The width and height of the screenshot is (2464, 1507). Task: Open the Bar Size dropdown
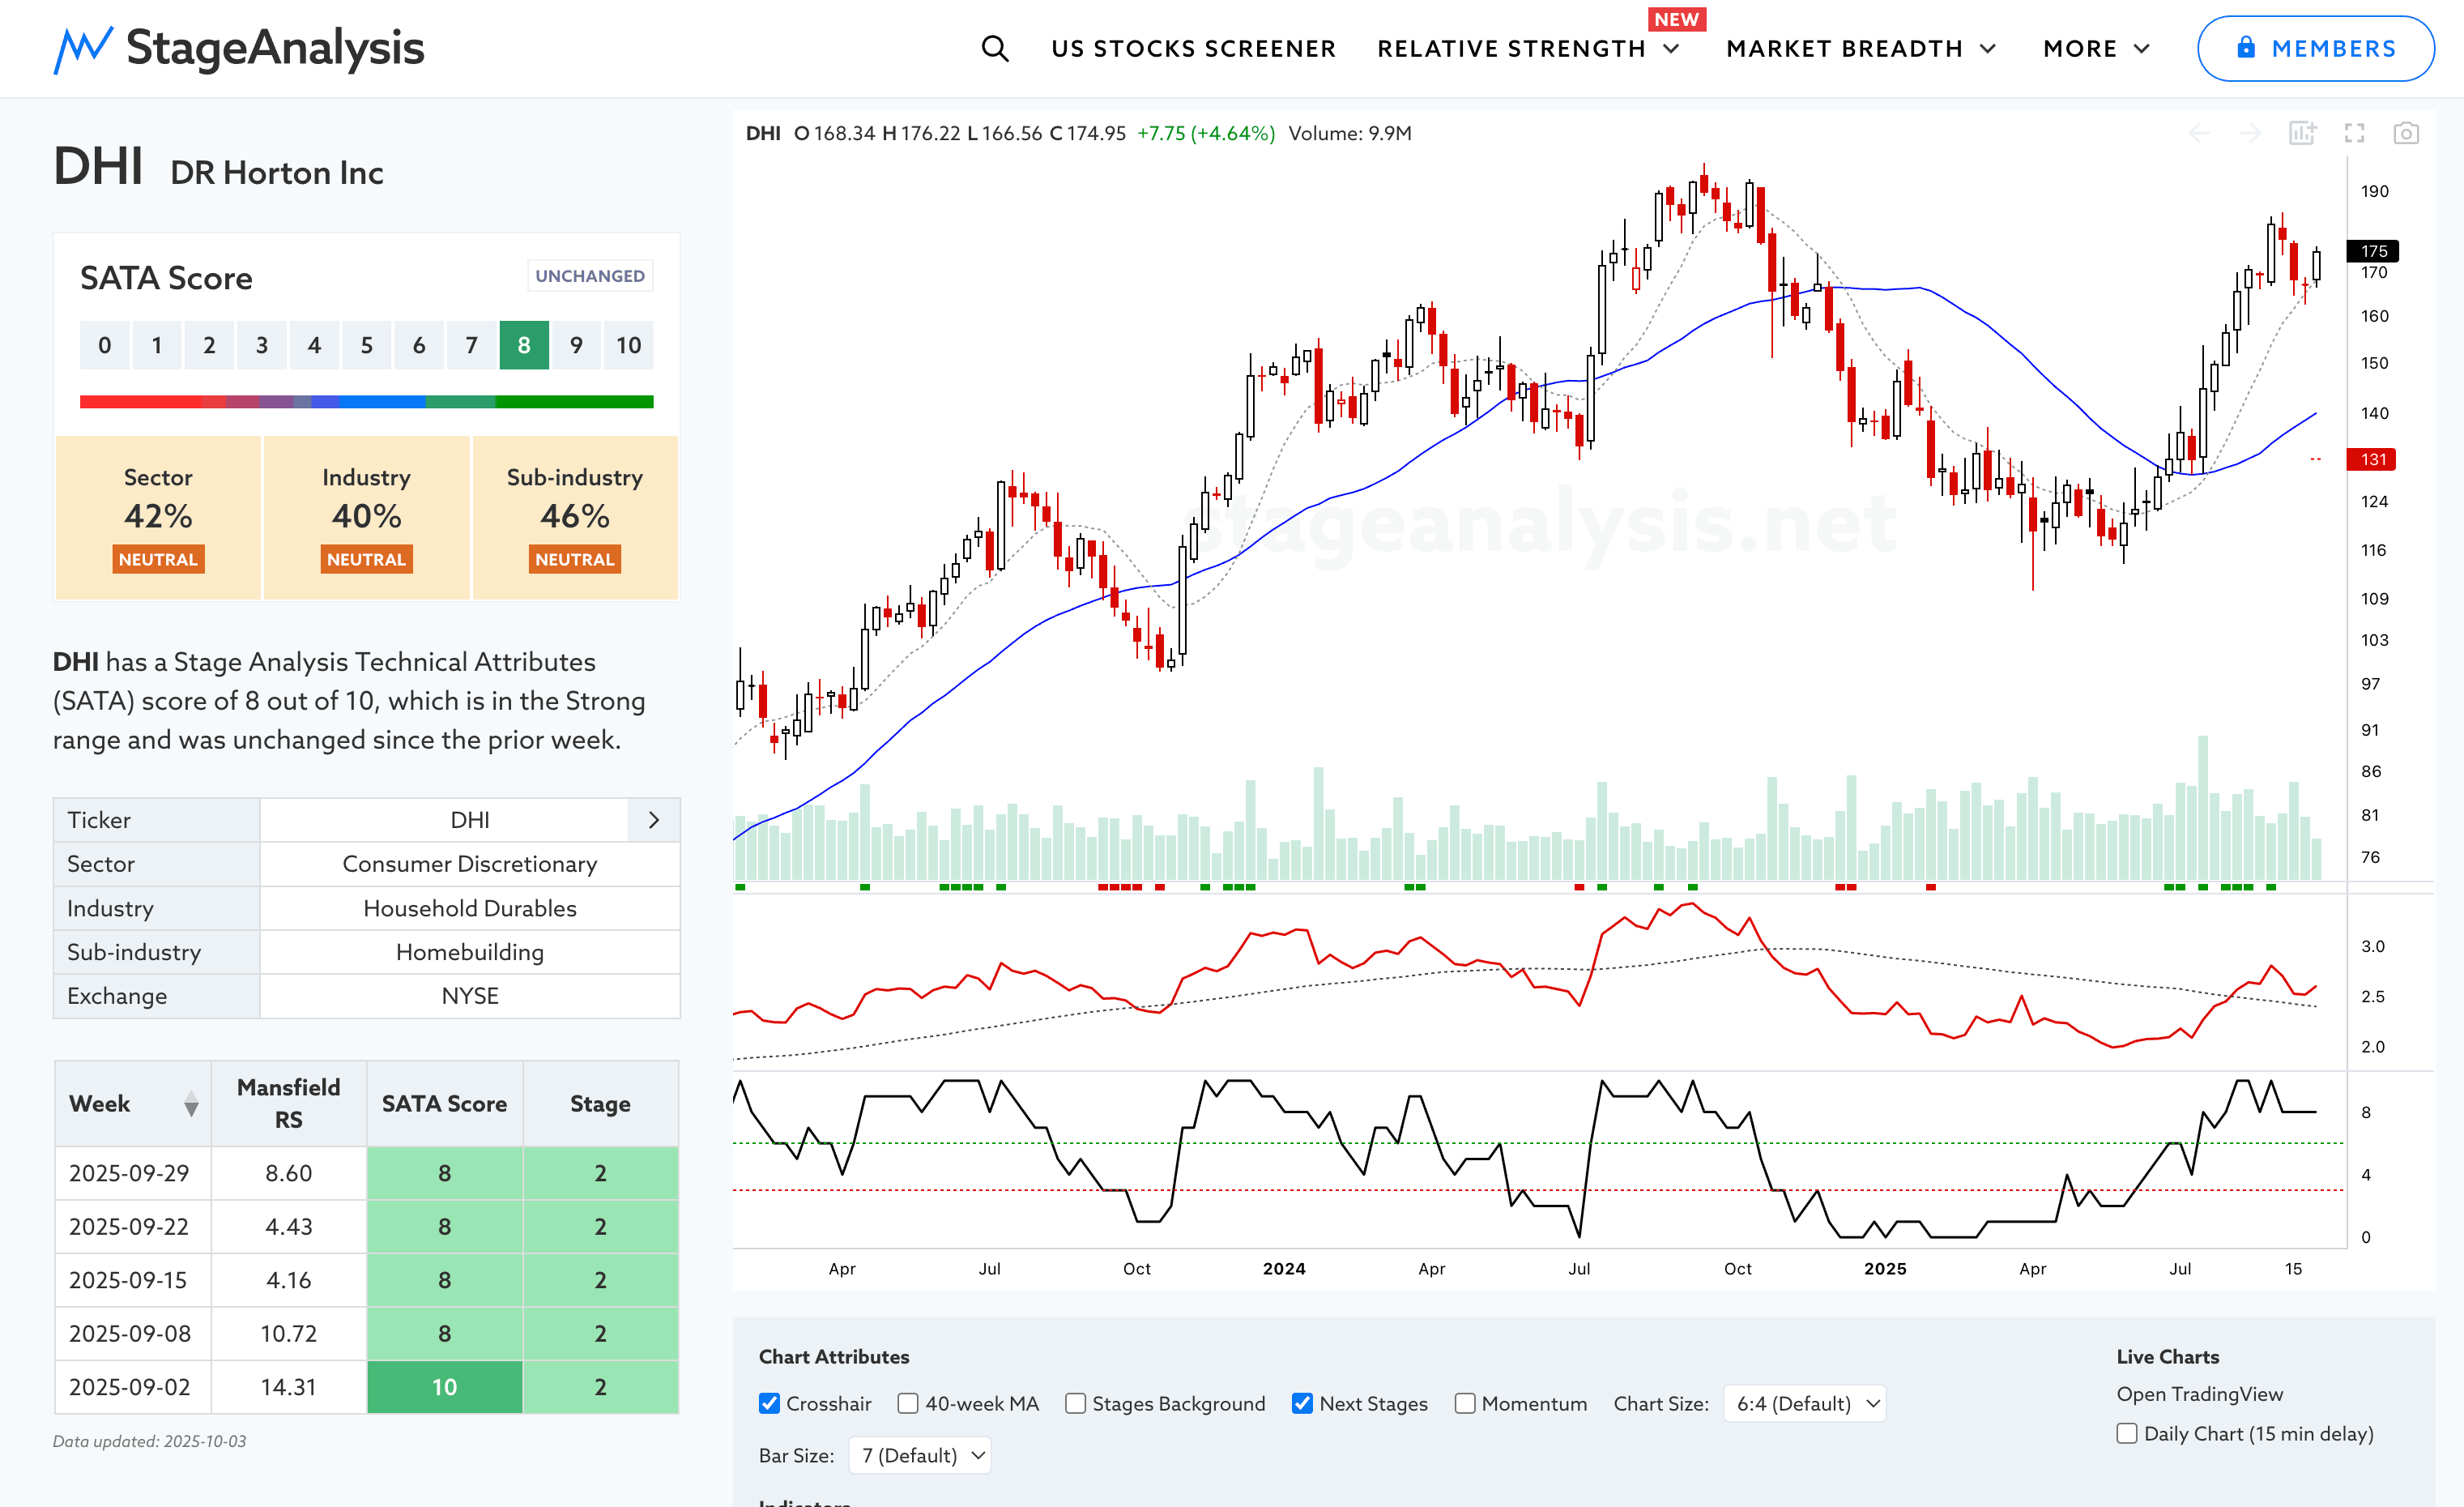920,1455
